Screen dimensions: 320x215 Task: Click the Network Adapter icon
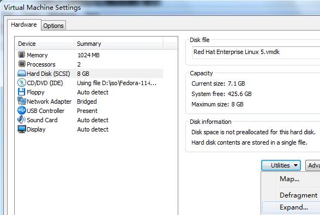coord(22,101)
